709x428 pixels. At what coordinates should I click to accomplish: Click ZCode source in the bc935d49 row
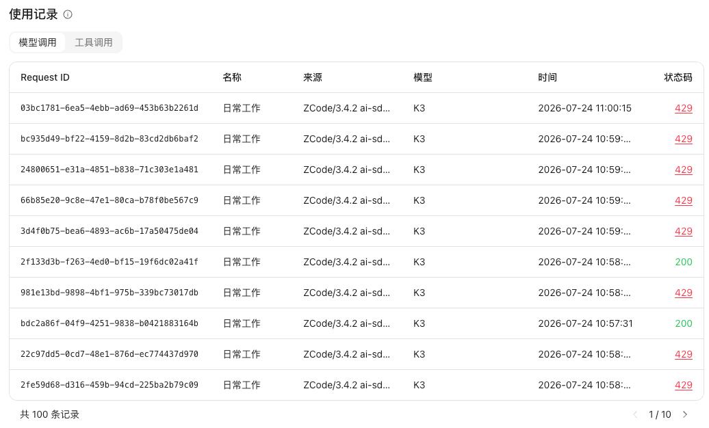click(346, 139)
